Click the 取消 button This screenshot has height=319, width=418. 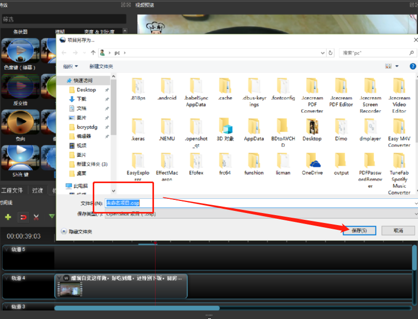click(398, 230)
